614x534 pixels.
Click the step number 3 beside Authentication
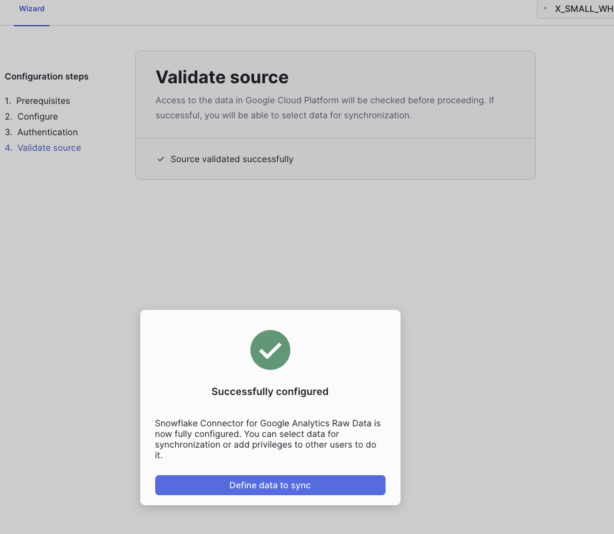point(8,132)
